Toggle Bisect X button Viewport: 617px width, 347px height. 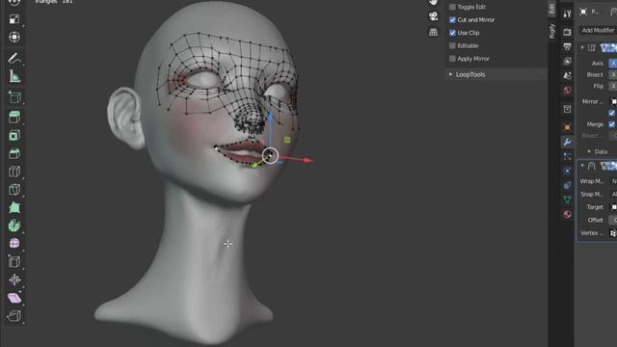pyautogui.click(x=613, y=75)
